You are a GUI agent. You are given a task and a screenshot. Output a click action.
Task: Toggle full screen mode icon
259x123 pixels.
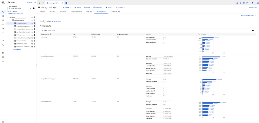[x=257, y=3]
